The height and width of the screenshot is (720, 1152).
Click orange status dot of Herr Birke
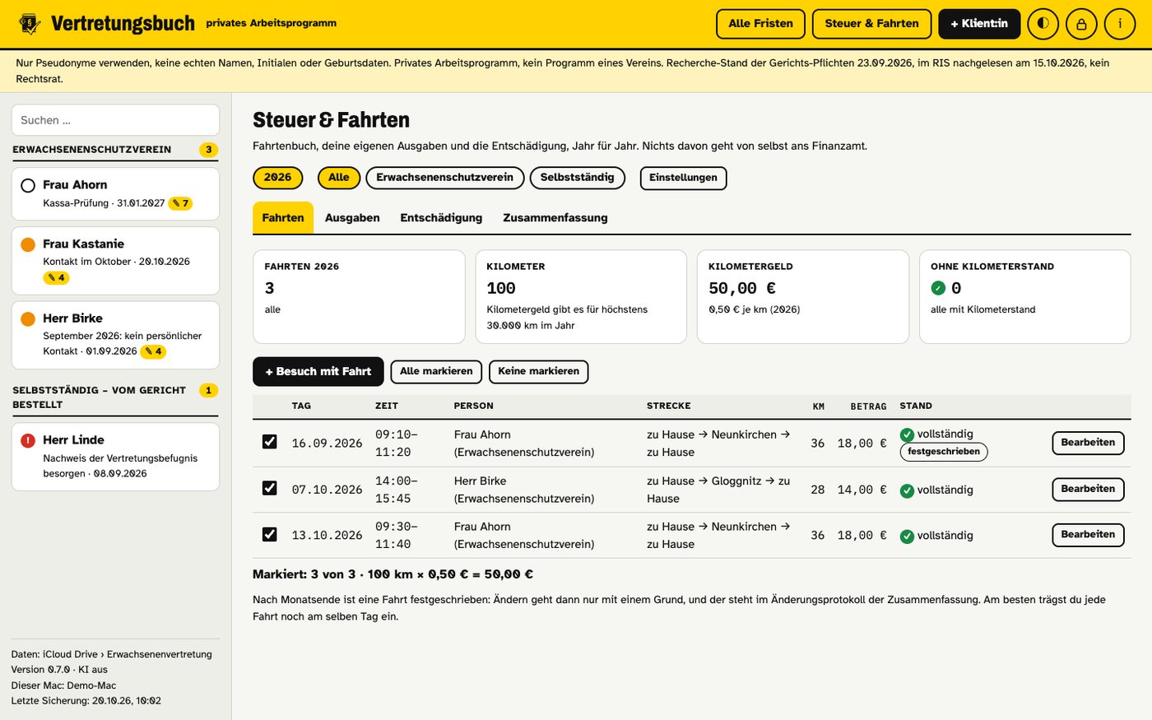(28, 318)
